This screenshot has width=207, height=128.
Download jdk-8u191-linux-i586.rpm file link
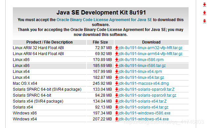coord(141,60)
